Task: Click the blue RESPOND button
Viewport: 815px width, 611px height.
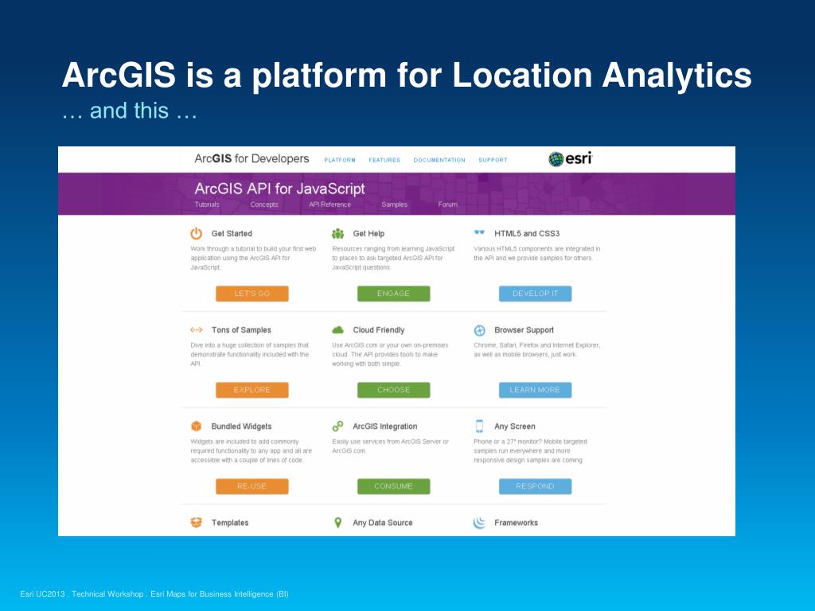Action: point(536,486)
